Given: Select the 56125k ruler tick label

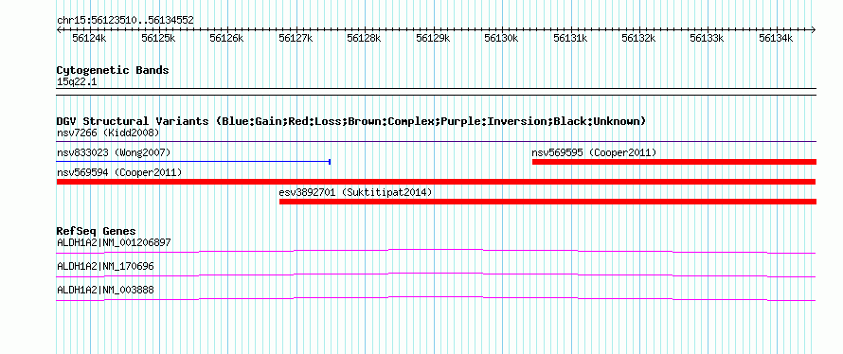Looking at the screenshot, I should [158, 39].
